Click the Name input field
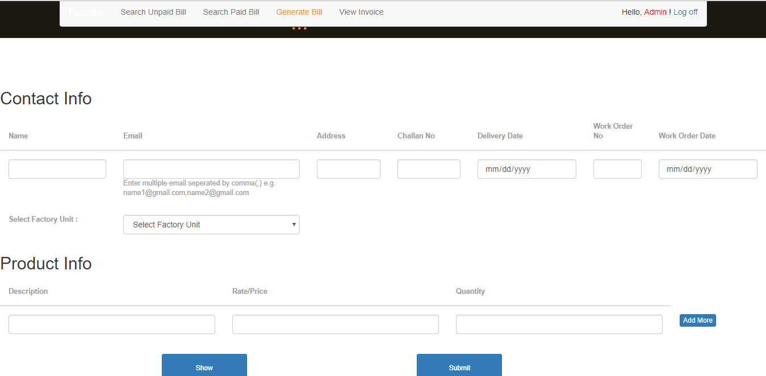766x376 pixels. [x=57, y=169]
